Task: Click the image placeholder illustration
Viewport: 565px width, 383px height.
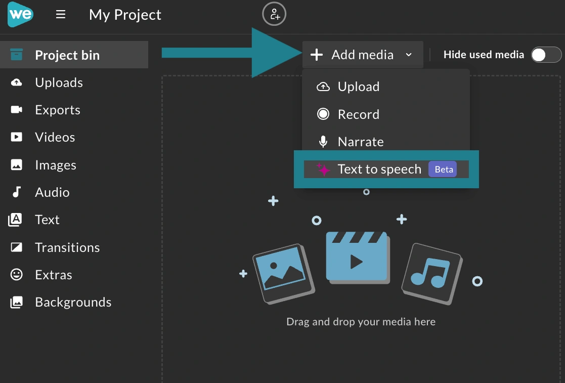Action: pos(284,274)
